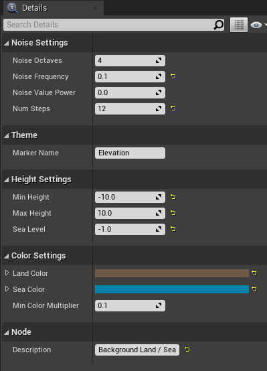Click the Noise Octaves label
This screenshot has width=267, height=371.
point(37,60)
